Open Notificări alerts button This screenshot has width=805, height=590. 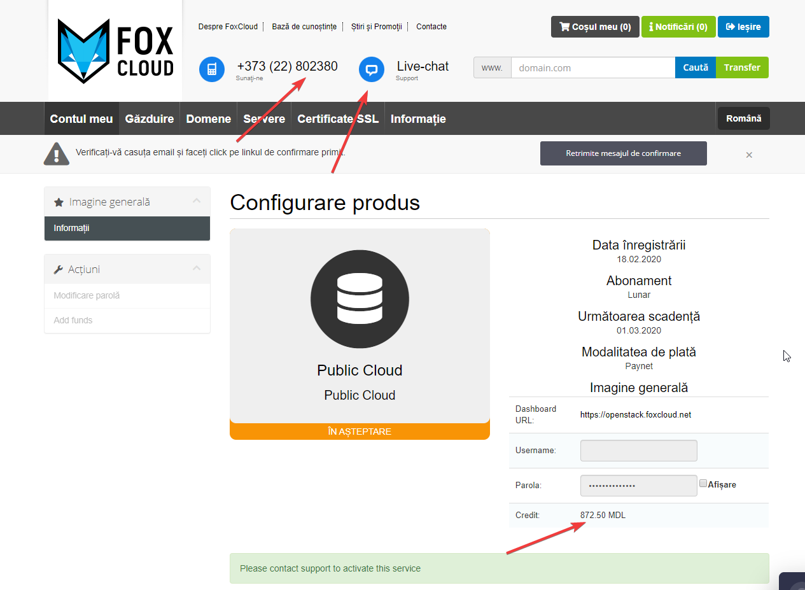678,27
